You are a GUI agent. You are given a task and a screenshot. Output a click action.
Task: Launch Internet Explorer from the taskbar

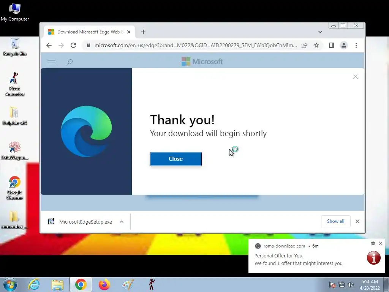coord(34,284)
